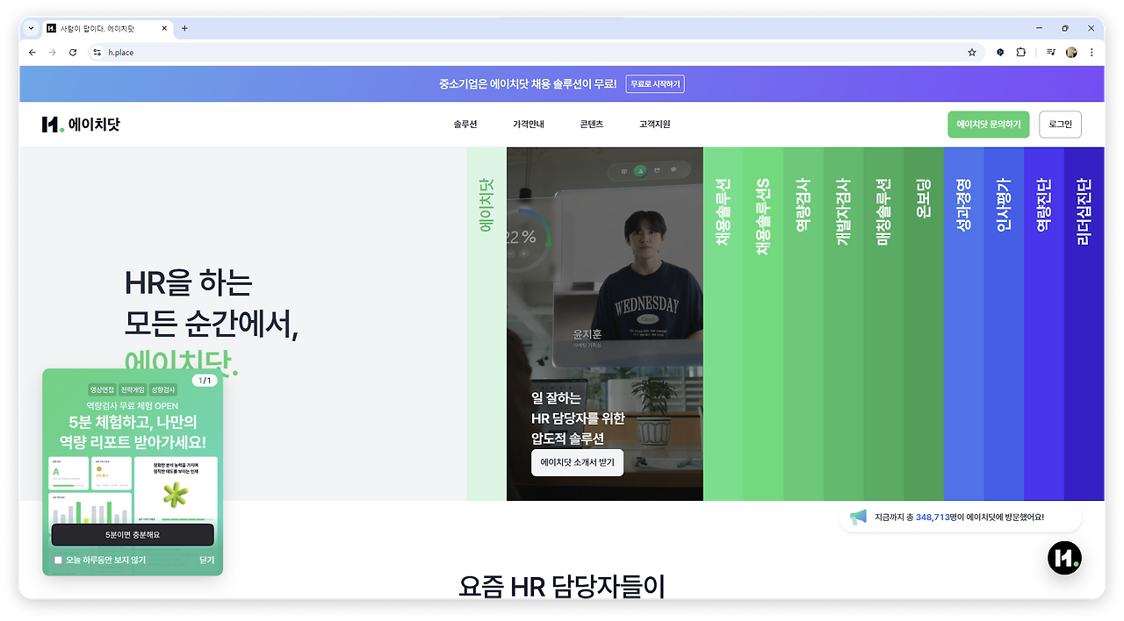Click 무료로 시작하기 in the top banner
The height and width of the screenshot is (621, 1124).
pyautogui.click(x=653, y=83)
